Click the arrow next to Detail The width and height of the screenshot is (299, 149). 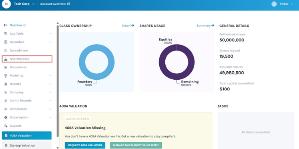tap(133, 25)
